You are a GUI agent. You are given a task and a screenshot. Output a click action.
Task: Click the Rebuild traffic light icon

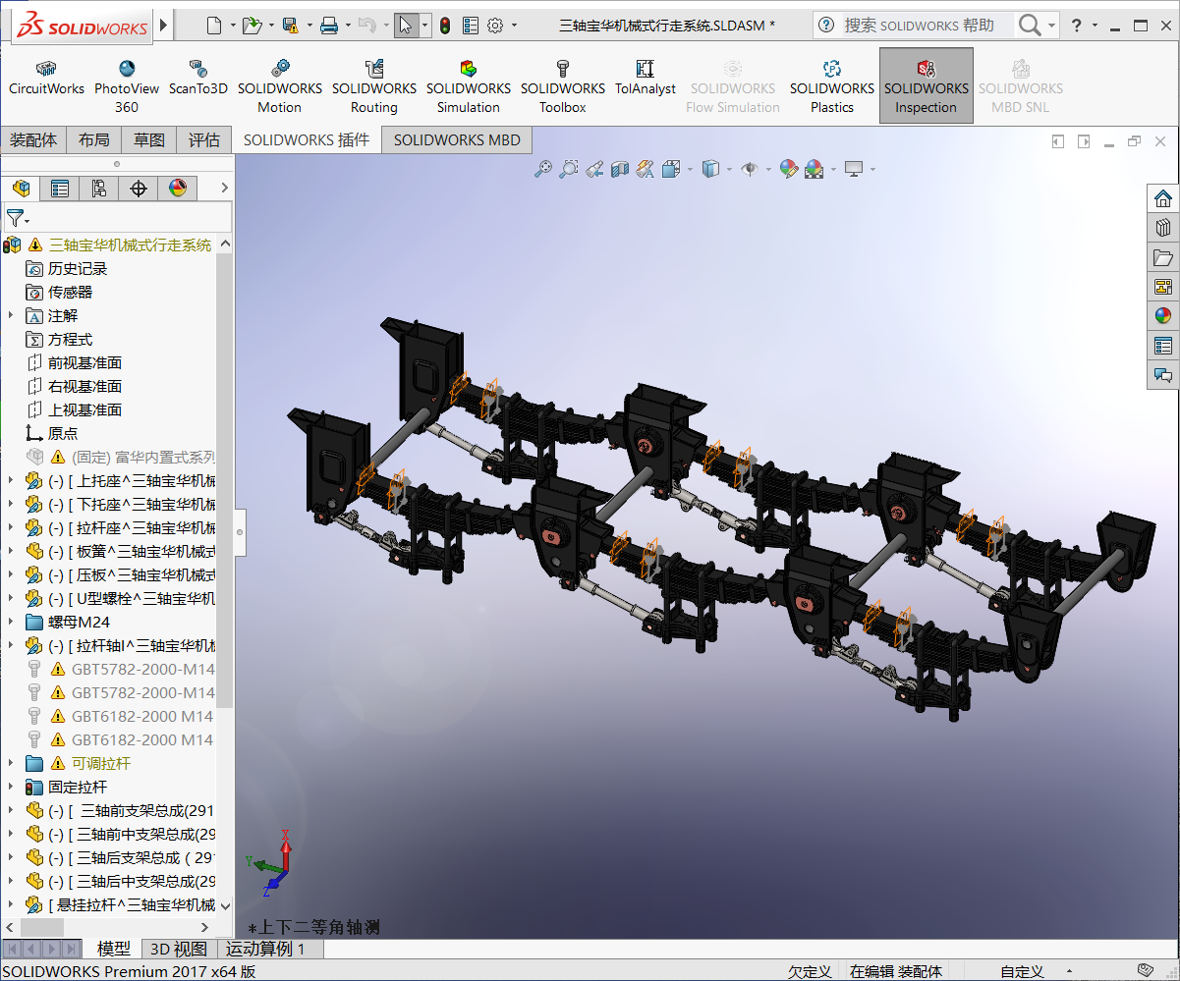445,26
